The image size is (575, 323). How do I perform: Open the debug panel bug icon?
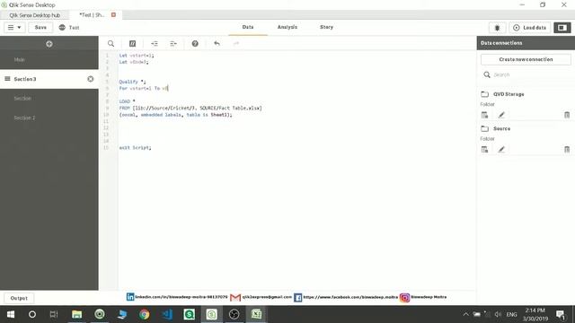pos(497,28)
